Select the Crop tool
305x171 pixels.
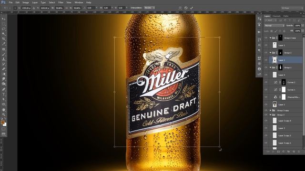click(x=3, y=39)
